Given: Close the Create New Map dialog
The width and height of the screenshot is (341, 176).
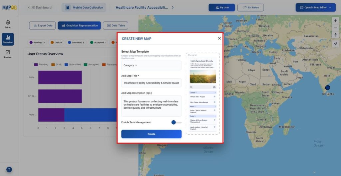Looking at the screenshot, I should coord(219,38).
